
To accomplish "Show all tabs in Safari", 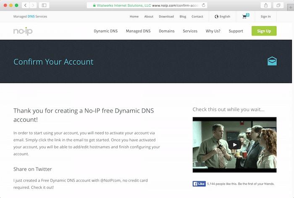I will tap(278, 5).
